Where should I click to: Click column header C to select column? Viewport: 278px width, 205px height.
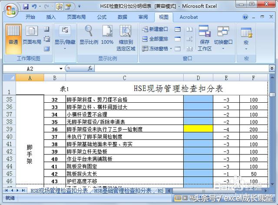pos(124,78)
